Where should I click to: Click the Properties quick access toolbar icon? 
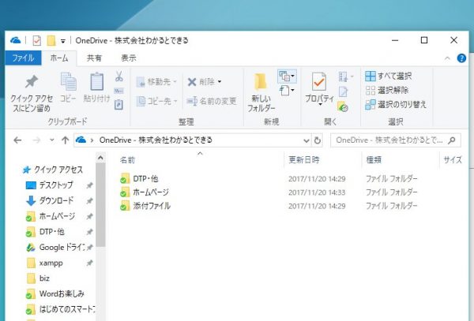36,40
